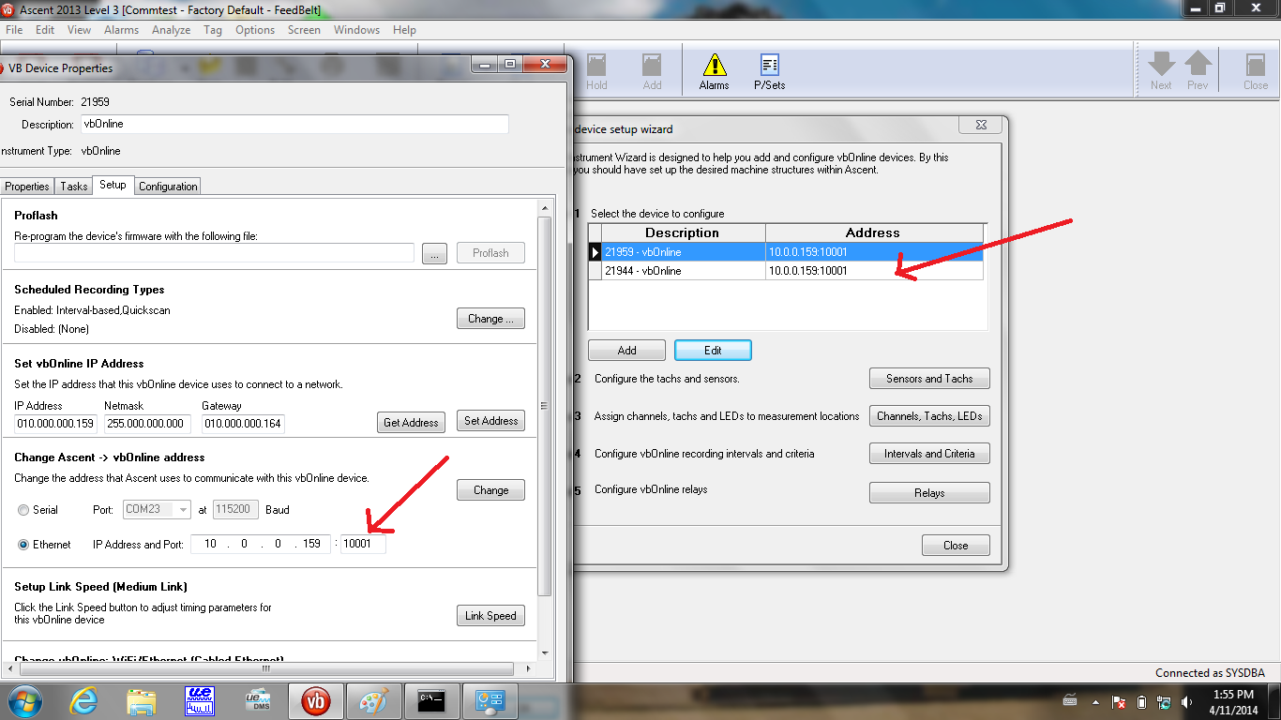The height and width of the screenshot is (720, 1281).
Task: Open the firmware file browse button with ellipsis
Action: tap(434, 252)
